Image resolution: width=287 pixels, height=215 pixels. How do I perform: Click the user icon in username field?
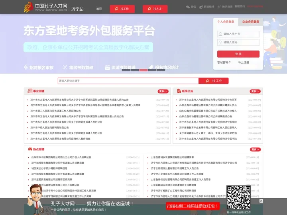point(220,34)
